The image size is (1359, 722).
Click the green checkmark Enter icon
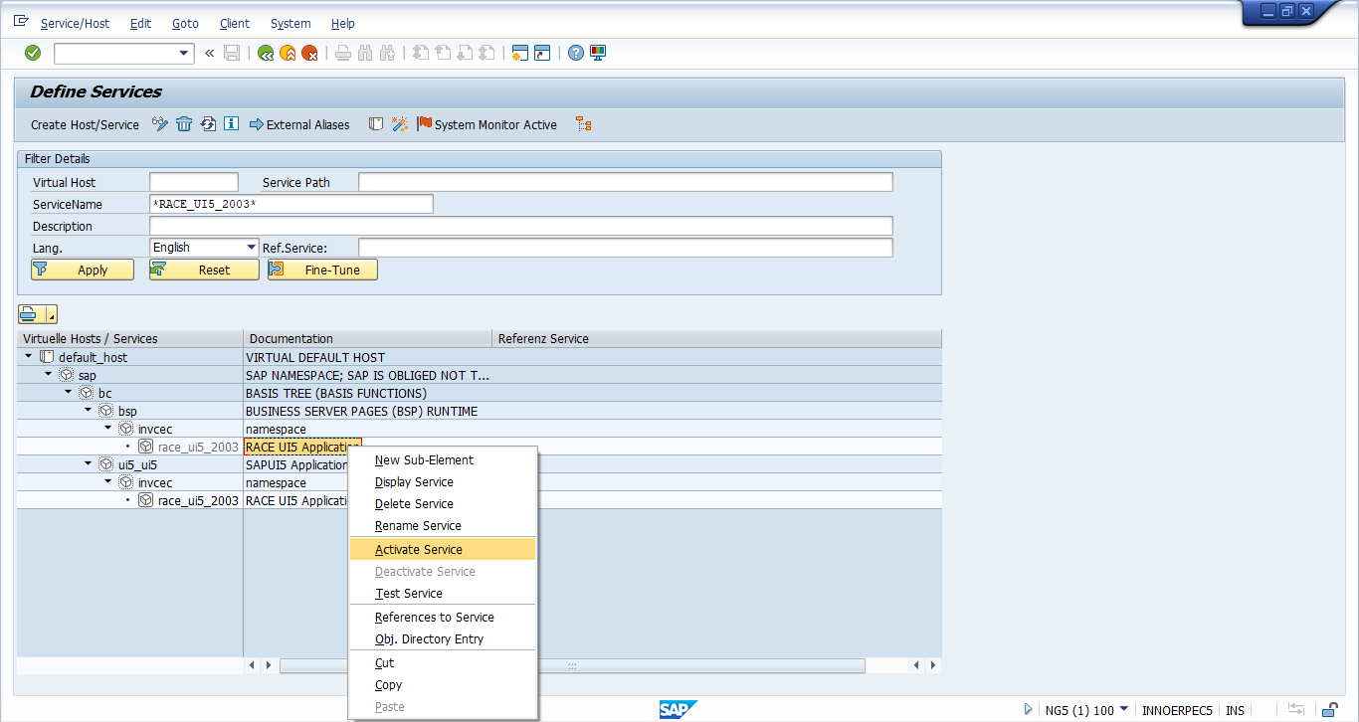pos(33,53)
